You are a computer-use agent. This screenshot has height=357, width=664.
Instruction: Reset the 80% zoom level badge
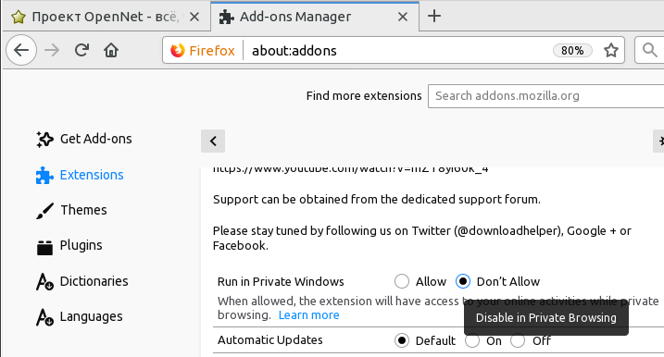click(x=572, y=50)
